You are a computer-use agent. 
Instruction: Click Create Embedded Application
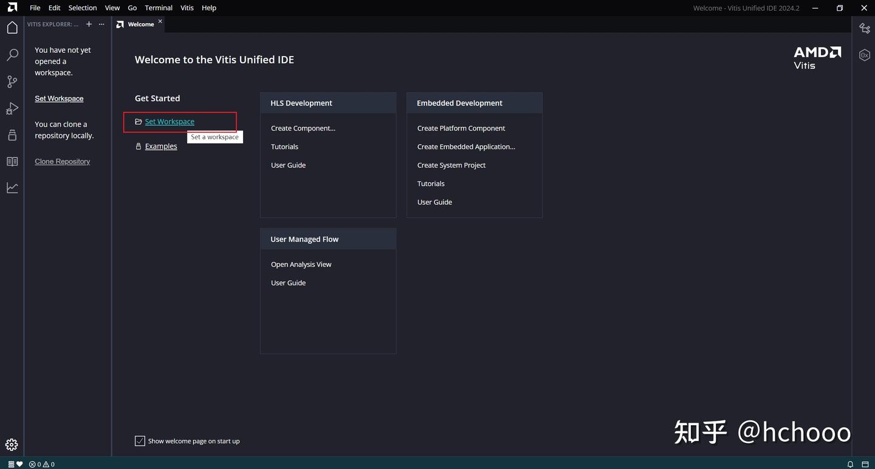[x=466, y=146]
